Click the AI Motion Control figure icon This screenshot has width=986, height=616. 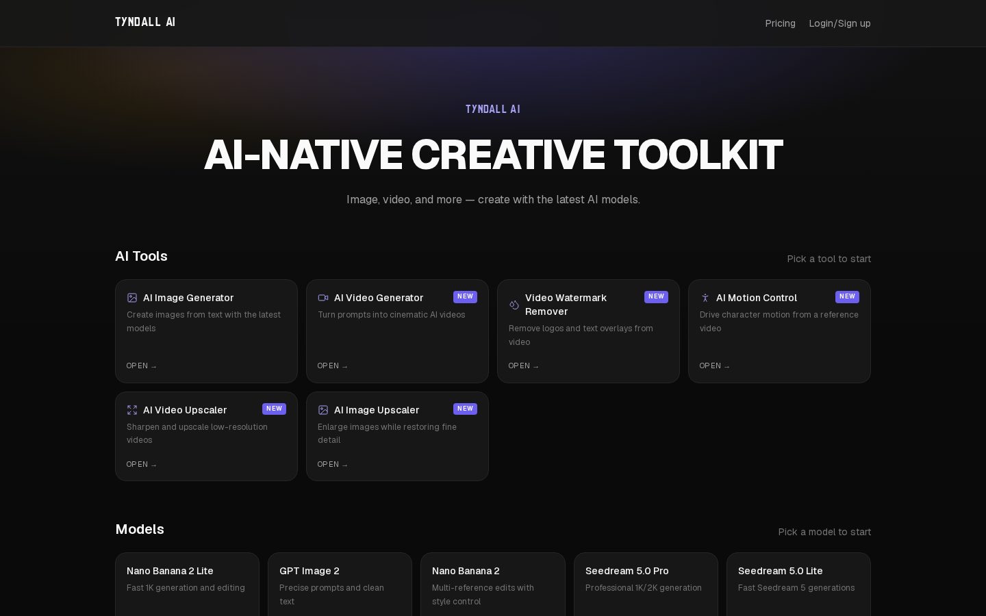pos(705,298)
